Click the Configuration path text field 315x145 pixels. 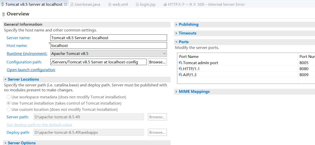click(x=98, y=62)
